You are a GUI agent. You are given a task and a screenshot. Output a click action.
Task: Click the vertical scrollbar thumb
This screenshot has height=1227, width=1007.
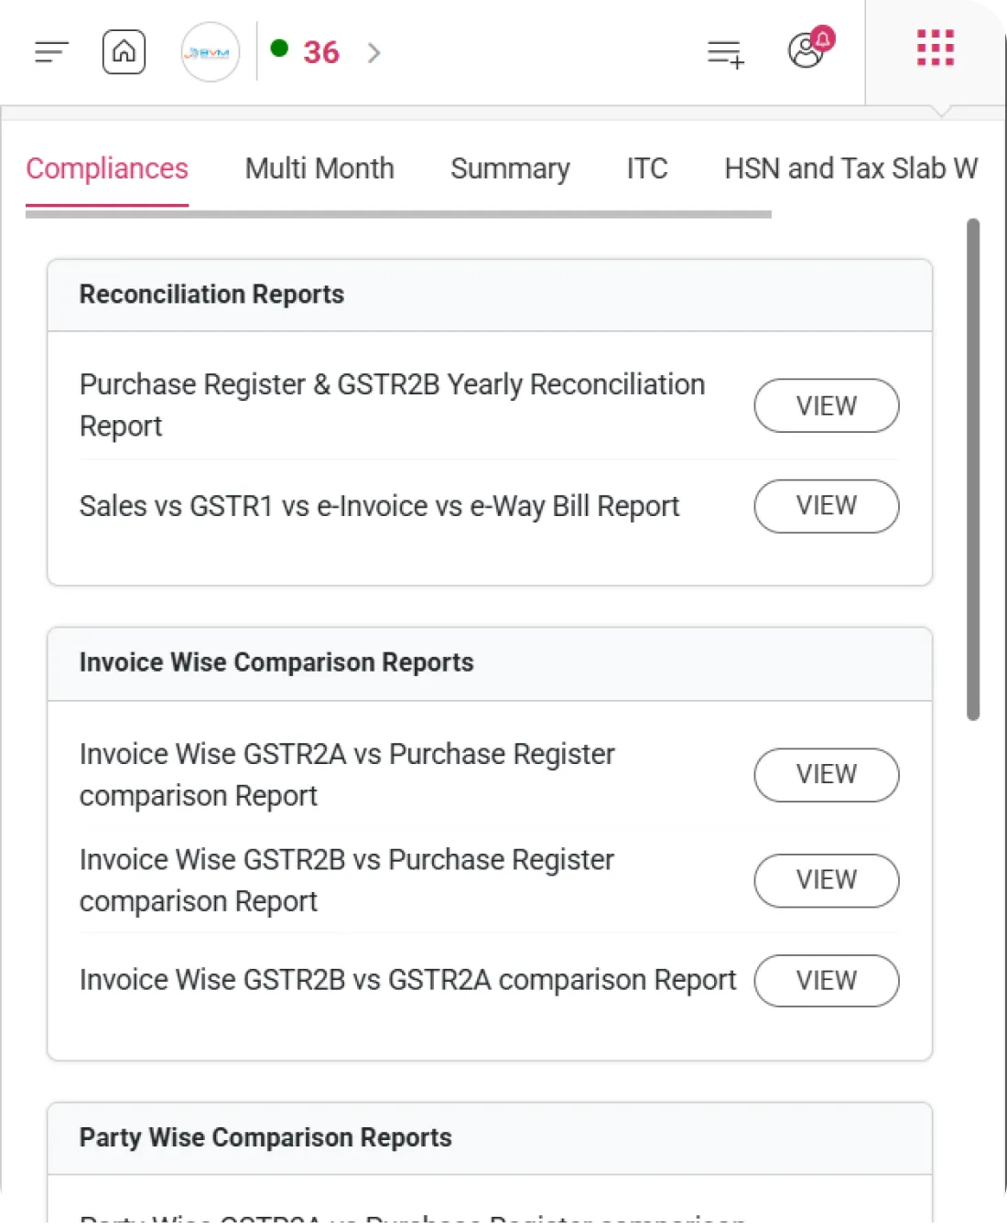(973, 469)
